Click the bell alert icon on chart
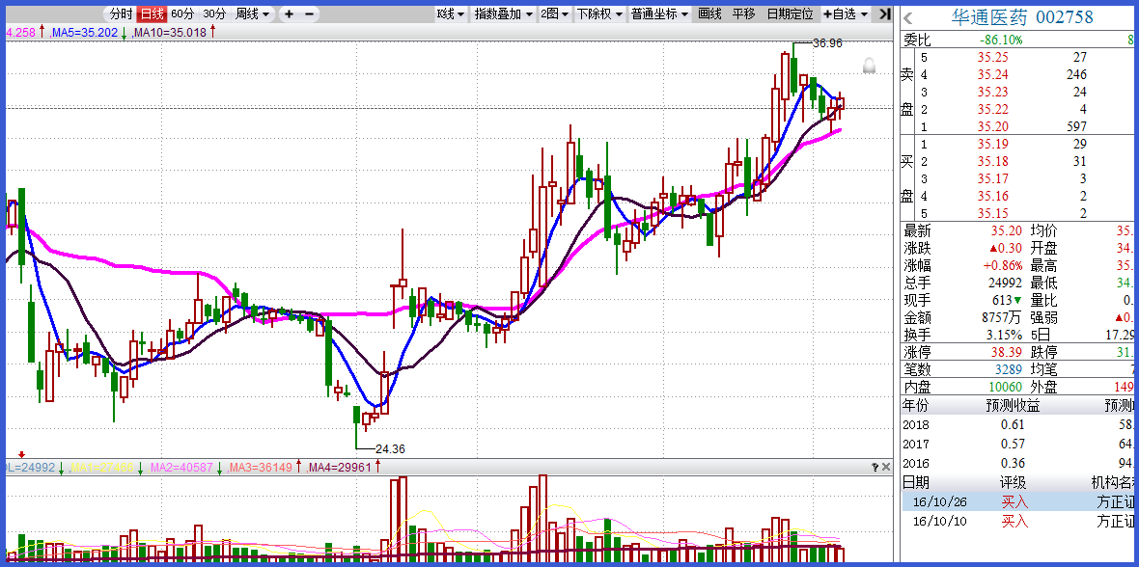The width and height of the screenshot is (1139, 567). point(869,67)
